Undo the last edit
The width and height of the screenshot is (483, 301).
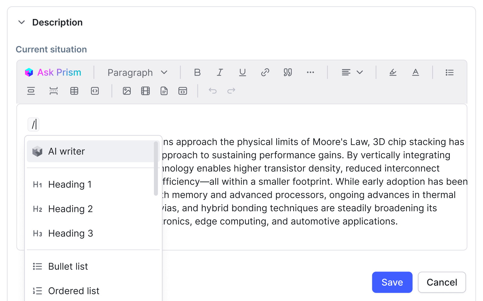[x=213, y=91]
